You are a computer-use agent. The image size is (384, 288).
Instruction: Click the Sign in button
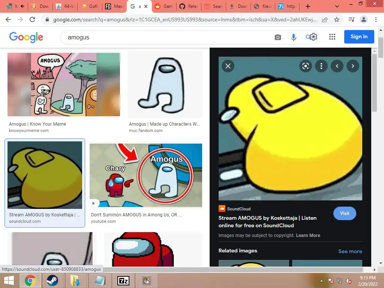(359, 37)
